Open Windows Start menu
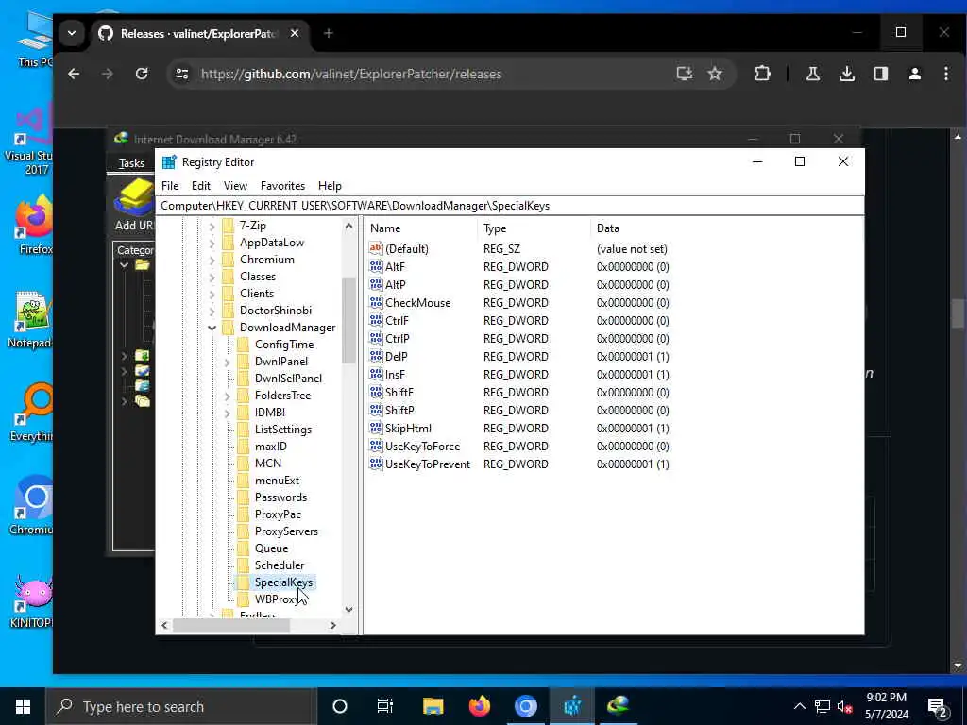 (23, 706)
